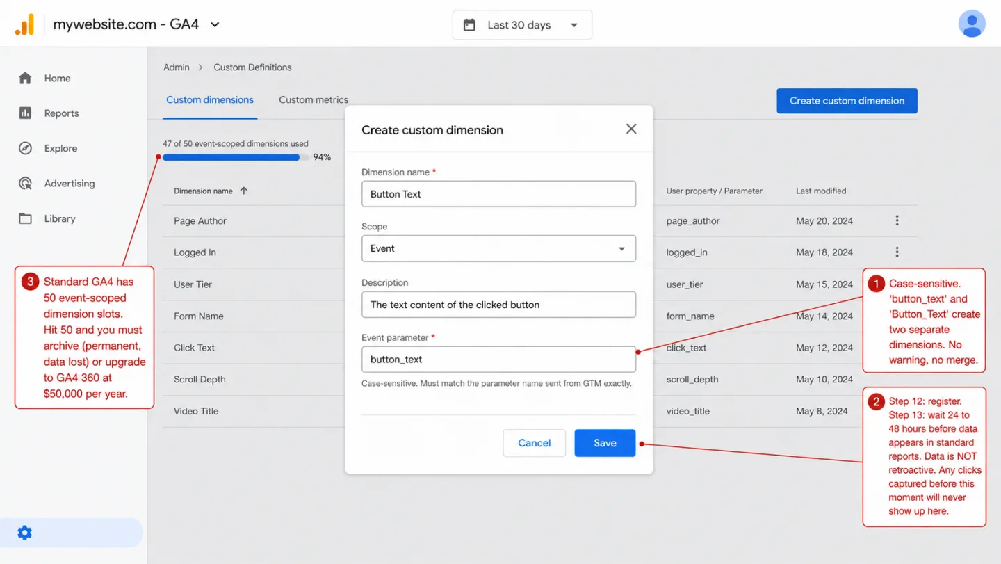Click the Admin breadcrumb link
Image resolution: width=1001 pixels, height=564 pixels.
tap(177, 67)
